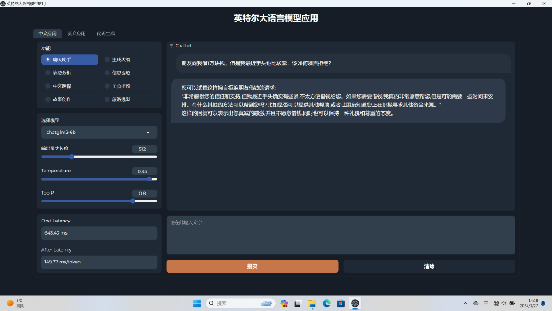Open the notification bell in system tray
The width and height of the screenshot is (552, 311).
point(543,303)
